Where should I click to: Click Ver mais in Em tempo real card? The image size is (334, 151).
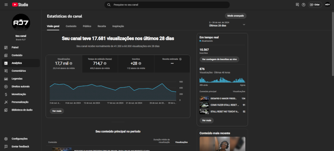[x=207, y=121]
